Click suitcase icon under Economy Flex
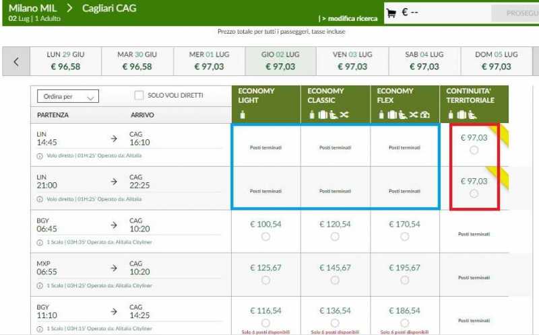This screenshot has width=539, height=335. 392,114
